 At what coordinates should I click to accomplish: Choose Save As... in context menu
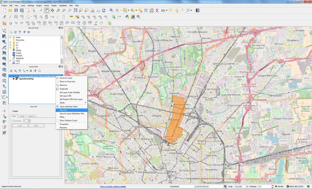[x=71, y=110]
